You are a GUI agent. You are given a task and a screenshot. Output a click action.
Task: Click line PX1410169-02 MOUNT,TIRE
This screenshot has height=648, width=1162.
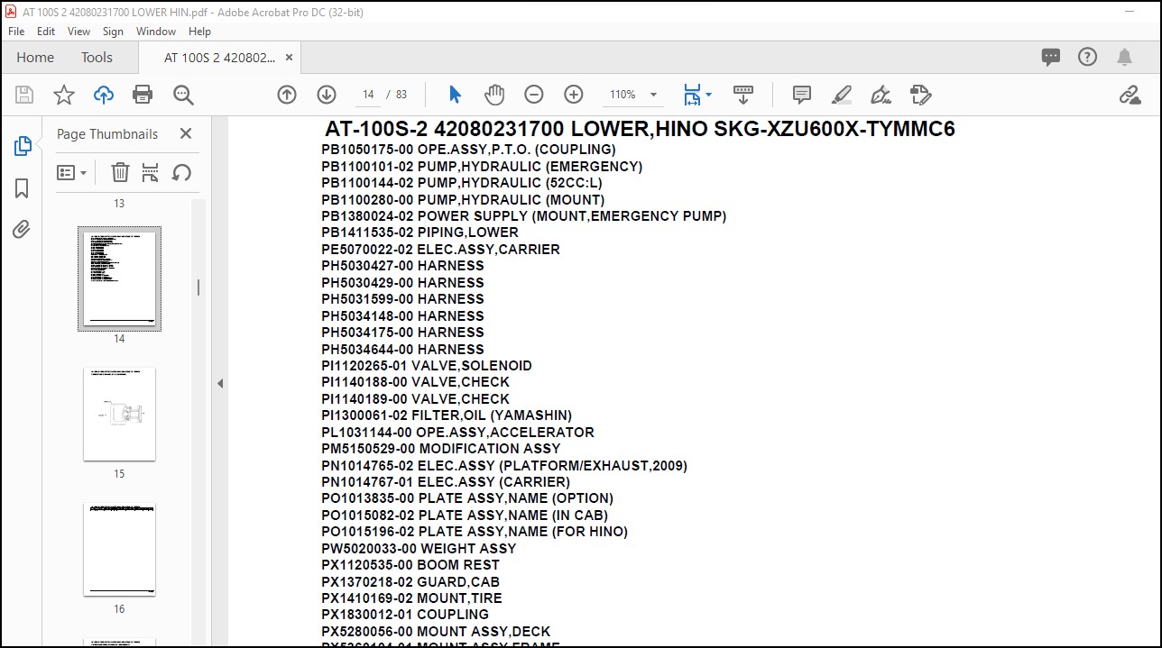coord(411,598)
